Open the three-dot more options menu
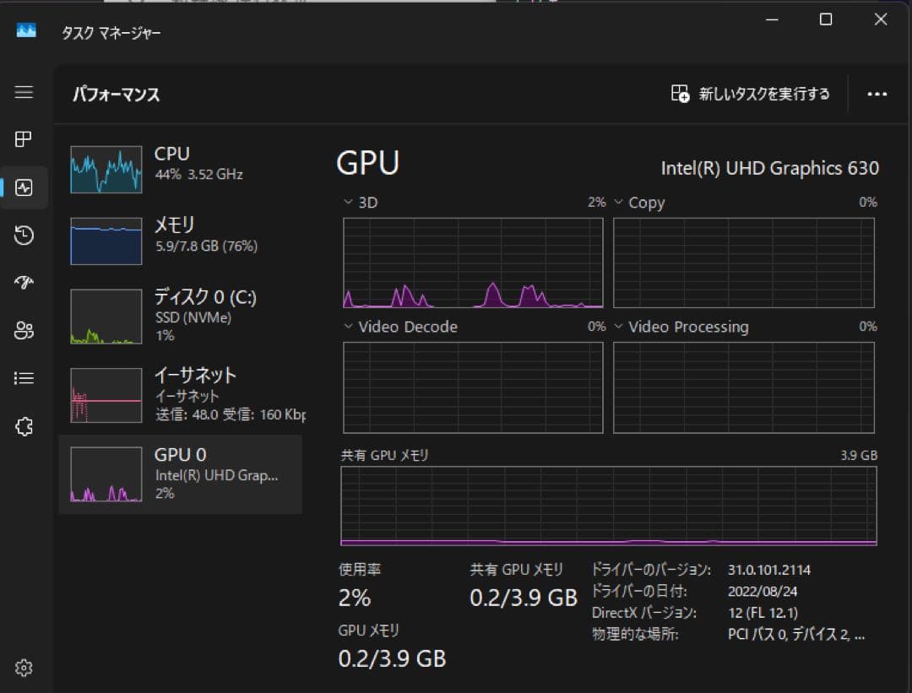 tap(877, 94)
